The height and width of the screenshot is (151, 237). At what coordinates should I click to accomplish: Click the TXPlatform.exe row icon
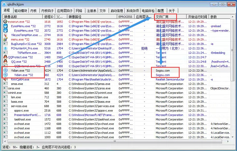(6, 53)
